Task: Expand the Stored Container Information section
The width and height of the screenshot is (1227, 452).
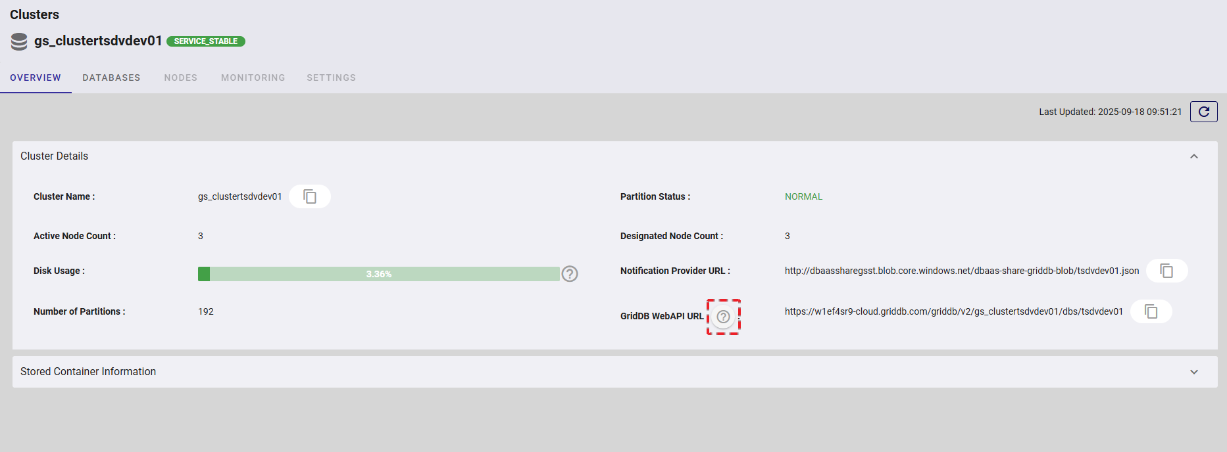Action: click(x=1193, y=372)
